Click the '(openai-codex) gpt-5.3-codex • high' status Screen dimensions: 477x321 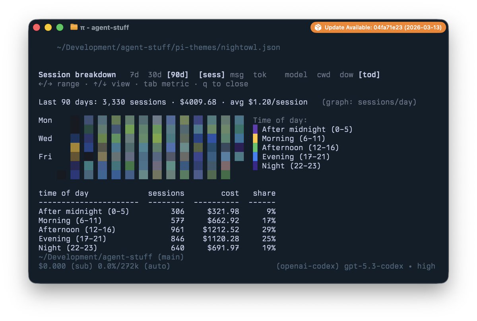[x=356, y=266]
